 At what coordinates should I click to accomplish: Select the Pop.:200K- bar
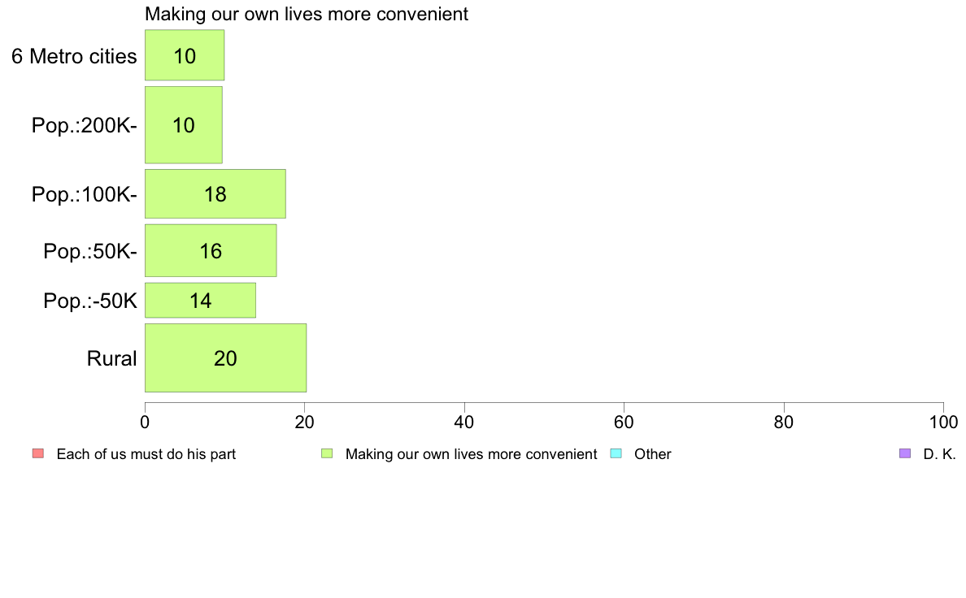(184, 125)
